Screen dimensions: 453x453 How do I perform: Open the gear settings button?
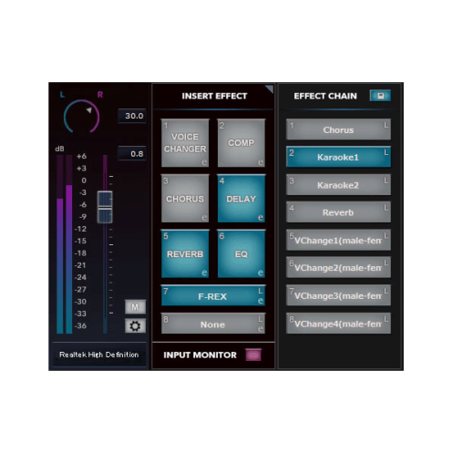(x=135, y=325)
